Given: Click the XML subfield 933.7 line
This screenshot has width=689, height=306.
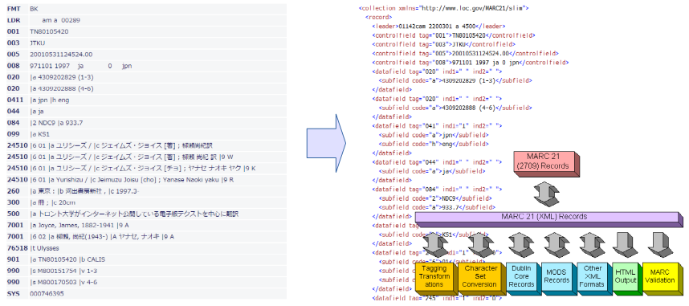Looking at the screenshot, I should (x=436, y=207).
